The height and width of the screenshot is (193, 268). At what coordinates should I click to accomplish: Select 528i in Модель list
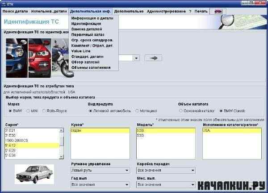pyautogui.click(x=166, y=130)
